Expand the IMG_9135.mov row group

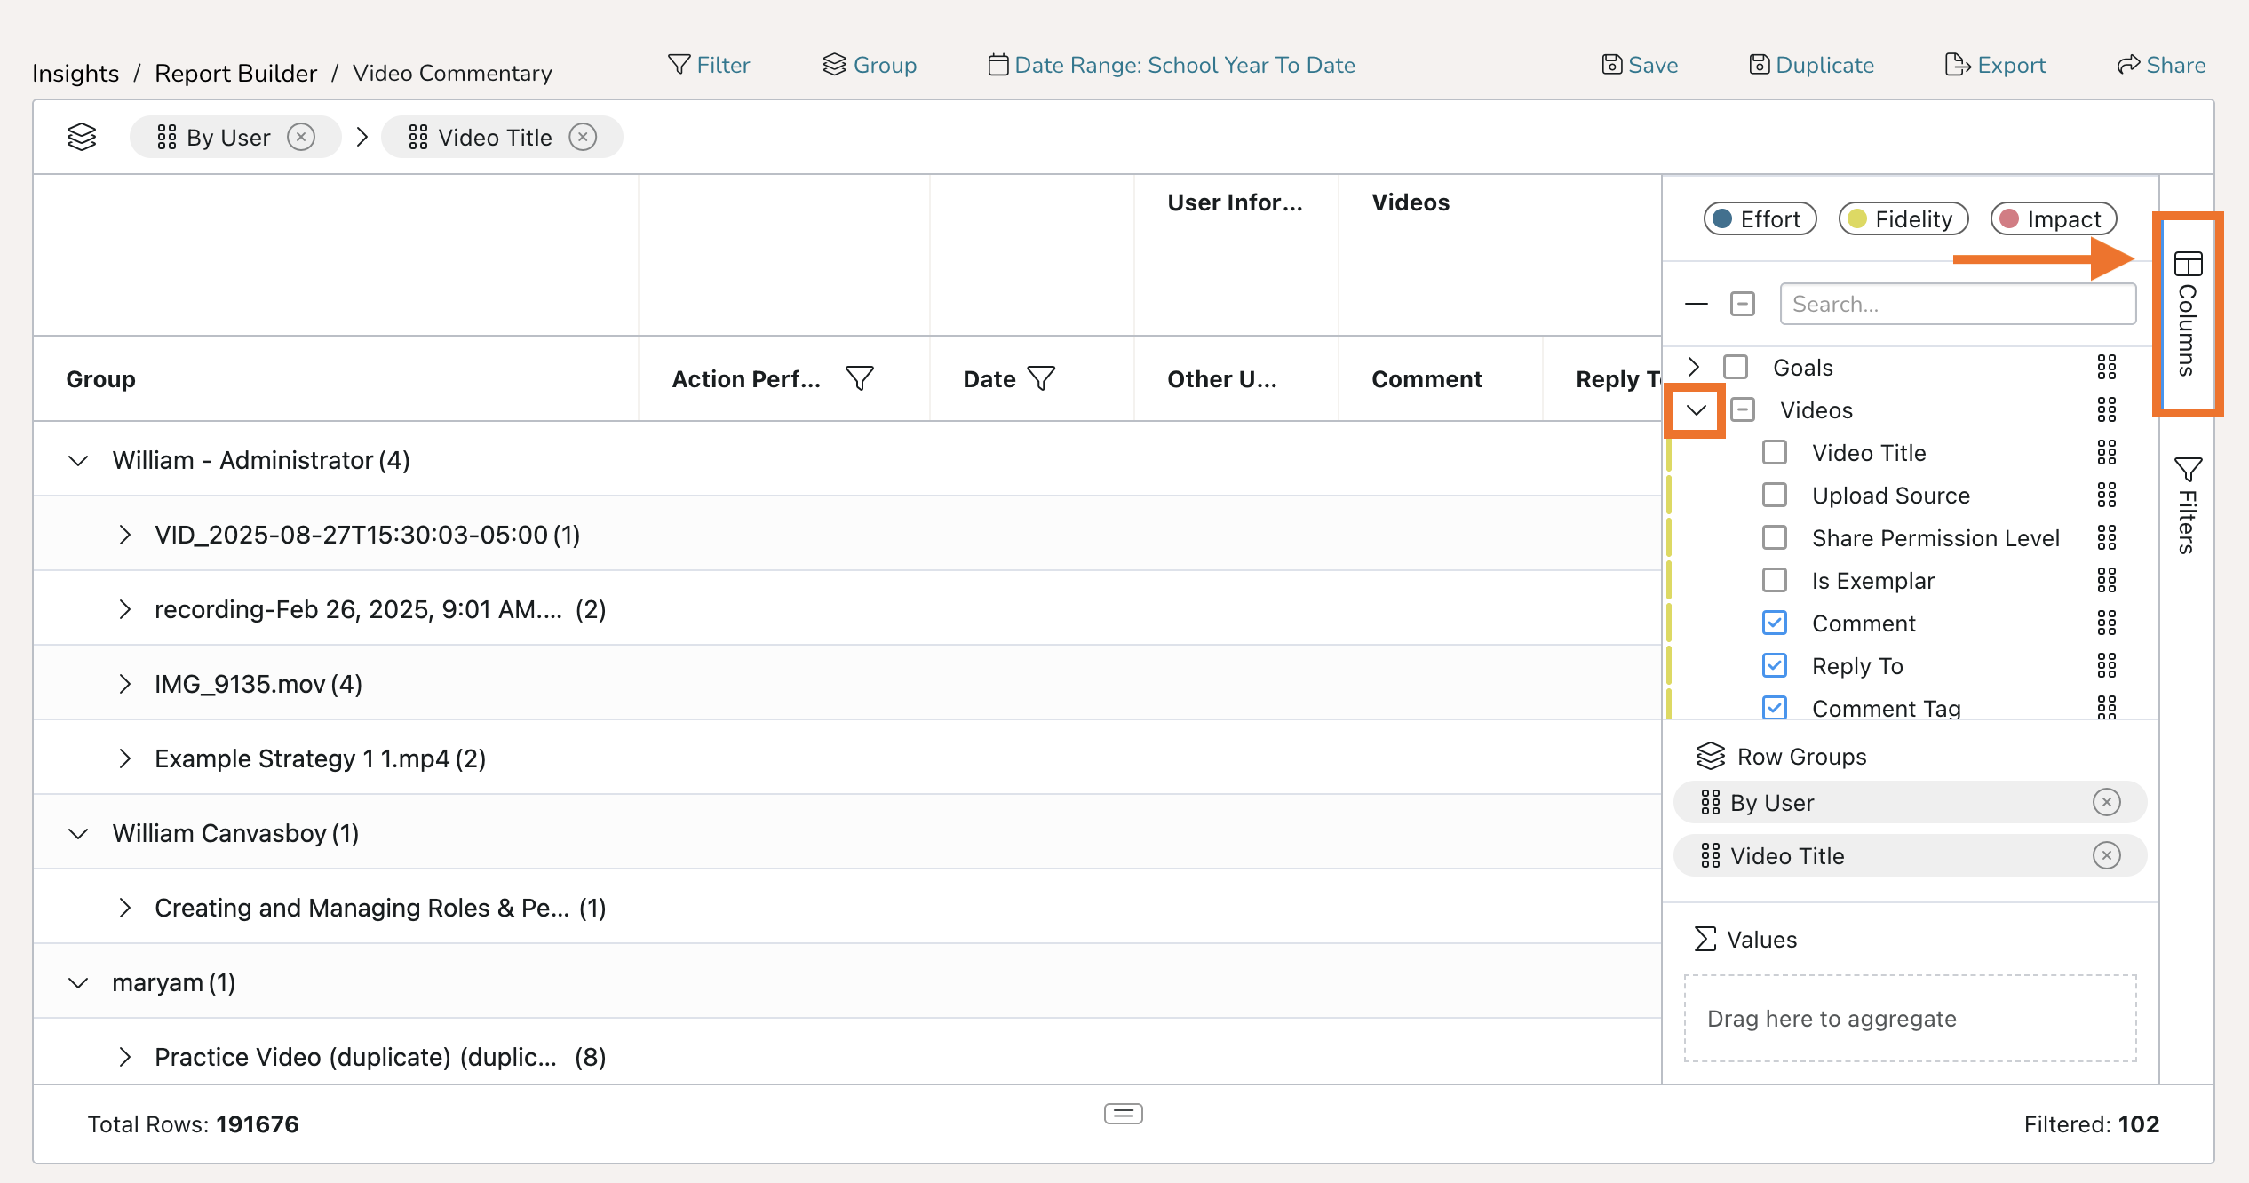pos(125,684)
